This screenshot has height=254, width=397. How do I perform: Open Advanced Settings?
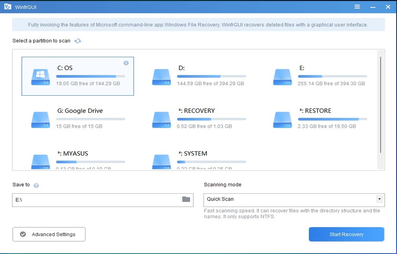(x=49, y=234)
